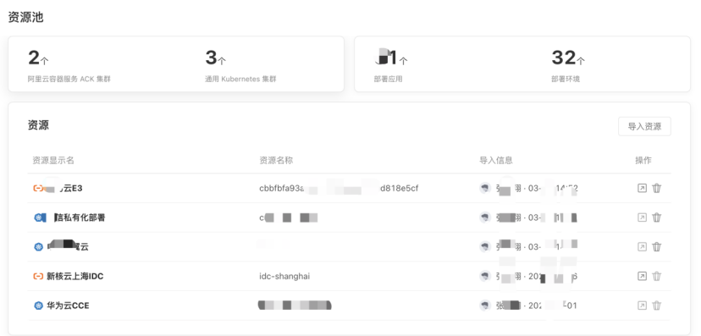Click the 导入资源 button
701x336 pixels.
(x=644, y=126)
